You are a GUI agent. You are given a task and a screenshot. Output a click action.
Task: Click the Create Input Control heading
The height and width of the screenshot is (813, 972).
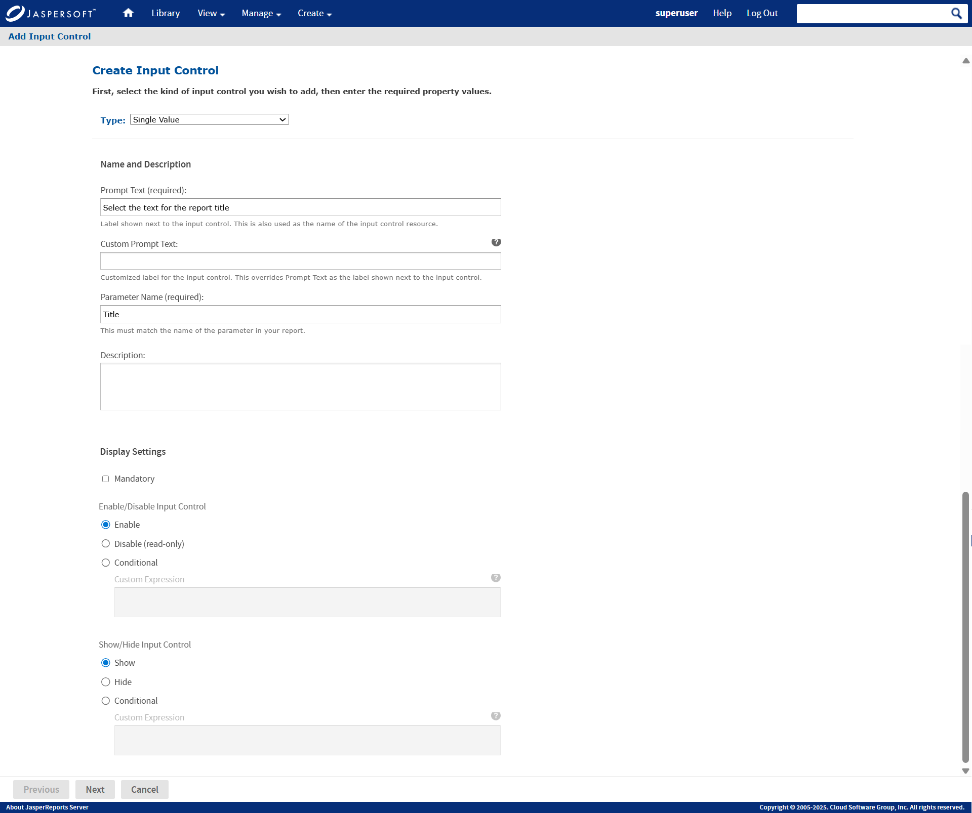pos(155,70)
